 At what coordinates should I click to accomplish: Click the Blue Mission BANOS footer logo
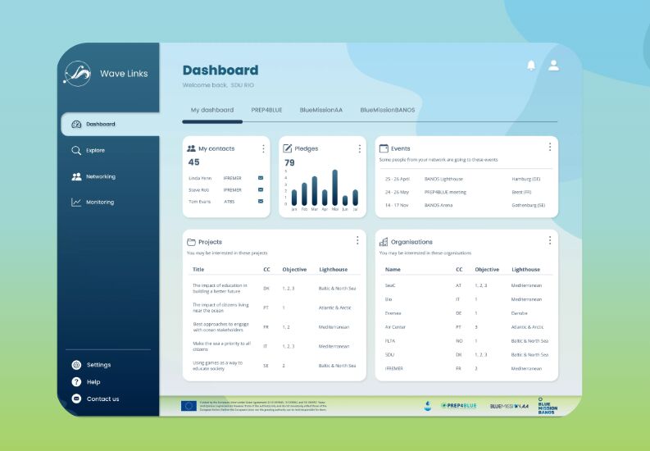(x=548, y=406)
